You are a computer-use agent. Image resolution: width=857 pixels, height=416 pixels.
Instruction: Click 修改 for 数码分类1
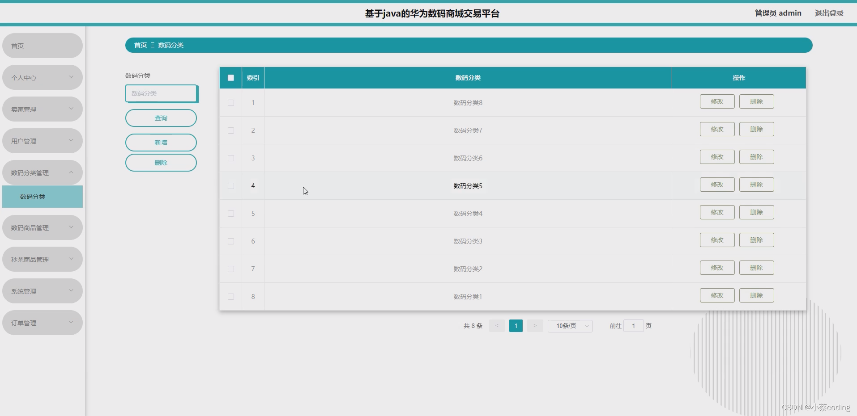tap(717, 295)
